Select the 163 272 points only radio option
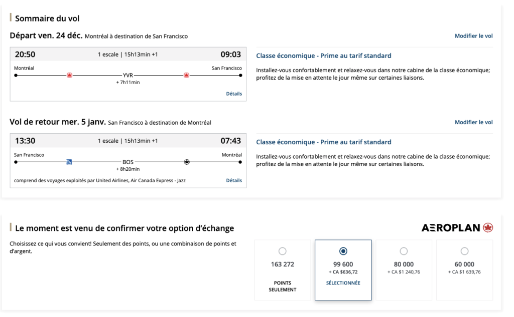This screenshot has width=514, height=317. tap(282, 251)
